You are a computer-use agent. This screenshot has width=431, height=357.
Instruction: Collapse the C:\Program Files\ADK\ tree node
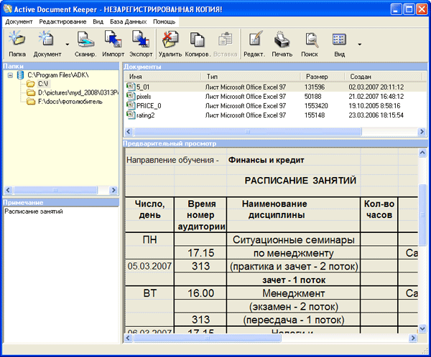[x=11, y=75]
